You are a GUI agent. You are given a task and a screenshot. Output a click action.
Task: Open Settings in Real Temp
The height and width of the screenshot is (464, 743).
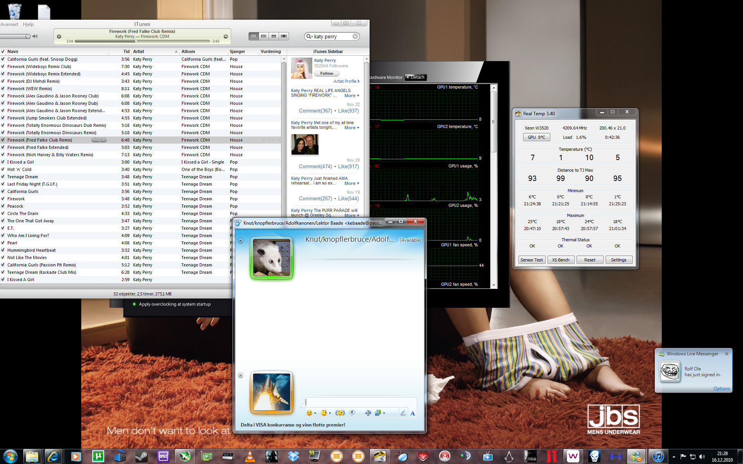click(619, 260)
